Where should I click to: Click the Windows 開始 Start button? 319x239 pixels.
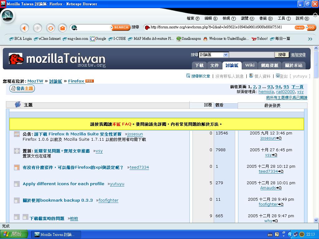click(14, 234)
